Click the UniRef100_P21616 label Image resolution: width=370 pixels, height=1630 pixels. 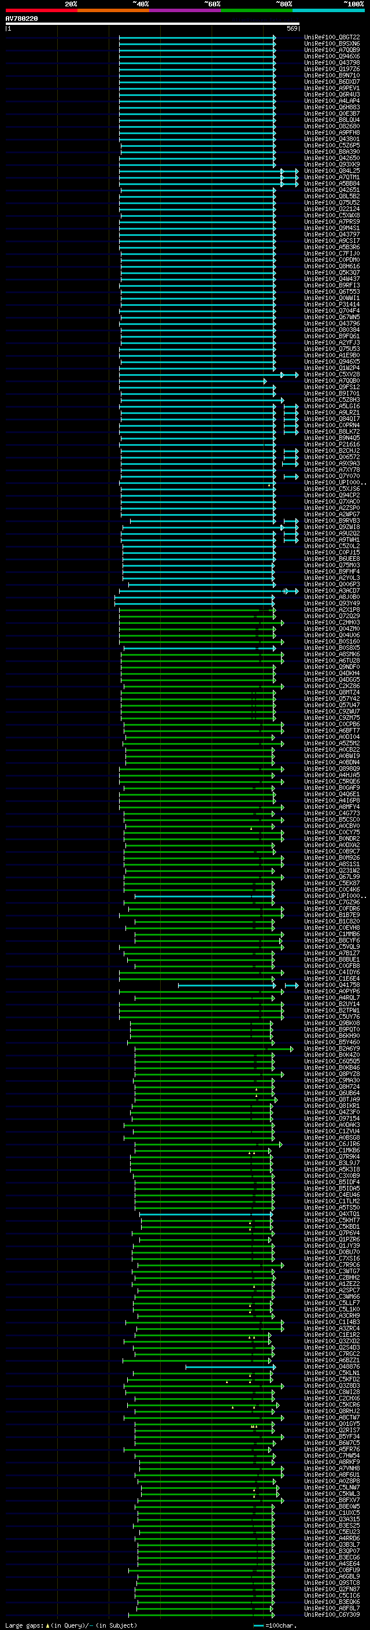[332, 444]
